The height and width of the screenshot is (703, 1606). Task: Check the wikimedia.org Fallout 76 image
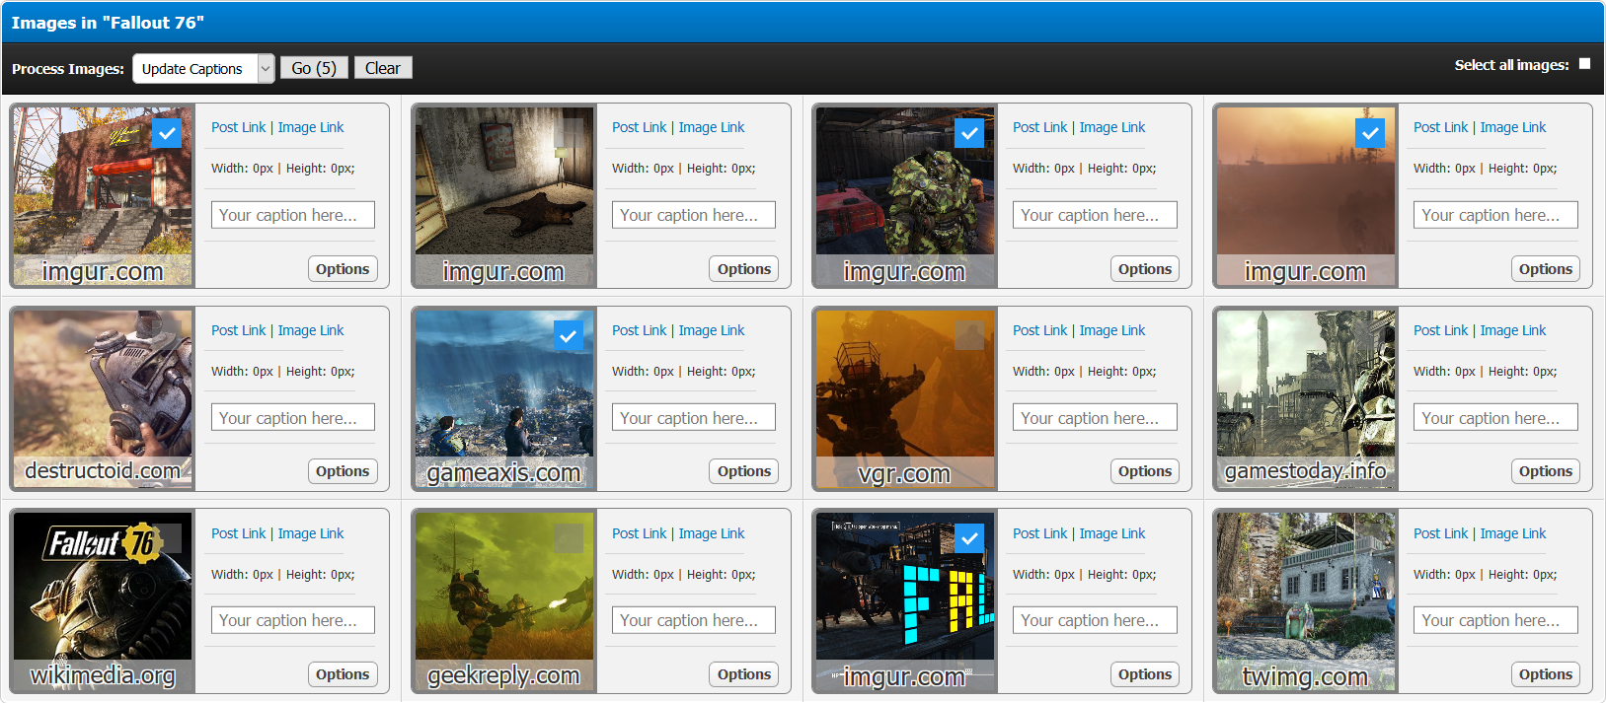pos(167,538)
